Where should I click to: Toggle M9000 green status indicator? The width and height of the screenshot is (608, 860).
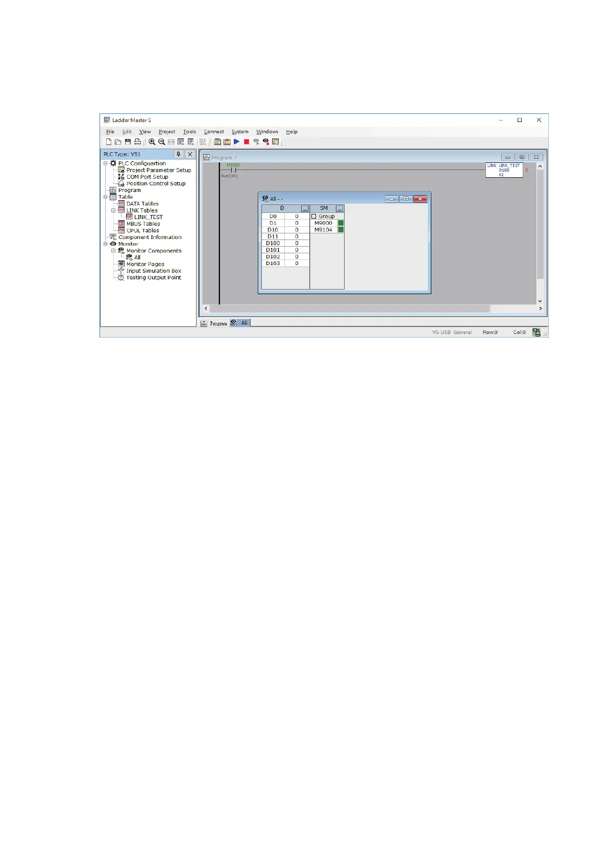[341, 223]
